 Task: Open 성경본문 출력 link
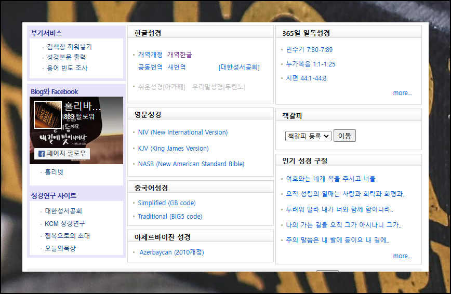point(67,57)
